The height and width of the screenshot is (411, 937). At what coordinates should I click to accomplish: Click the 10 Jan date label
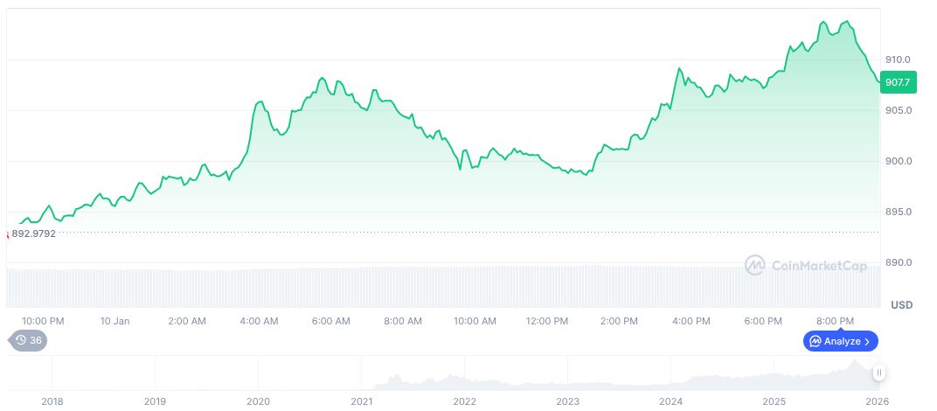click(x=115, y=321)
